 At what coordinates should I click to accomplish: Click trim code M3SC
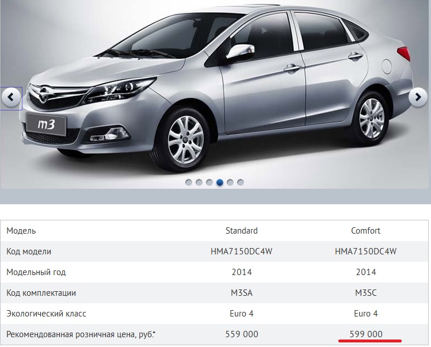(x=366, y=293)
